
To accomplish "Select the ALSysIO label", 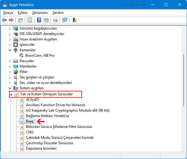I will click(x=32, y=100).
